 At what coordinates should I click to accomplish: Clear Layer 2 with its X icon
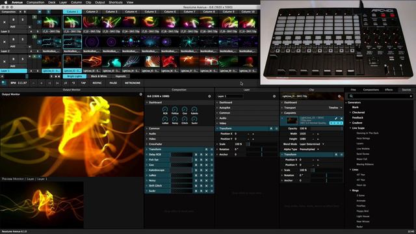(5, 42)
